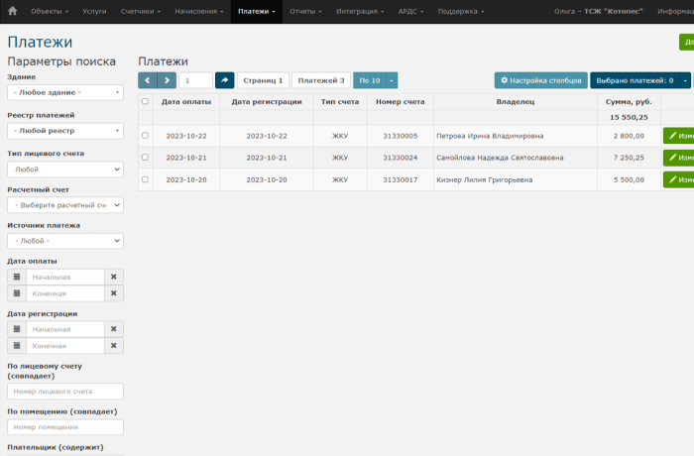Go to next page arrow
Viewport: 694px width, 456px height.
167,80
